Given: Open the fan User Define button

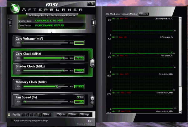Looking at the screenshot, I should coord(92,100).
